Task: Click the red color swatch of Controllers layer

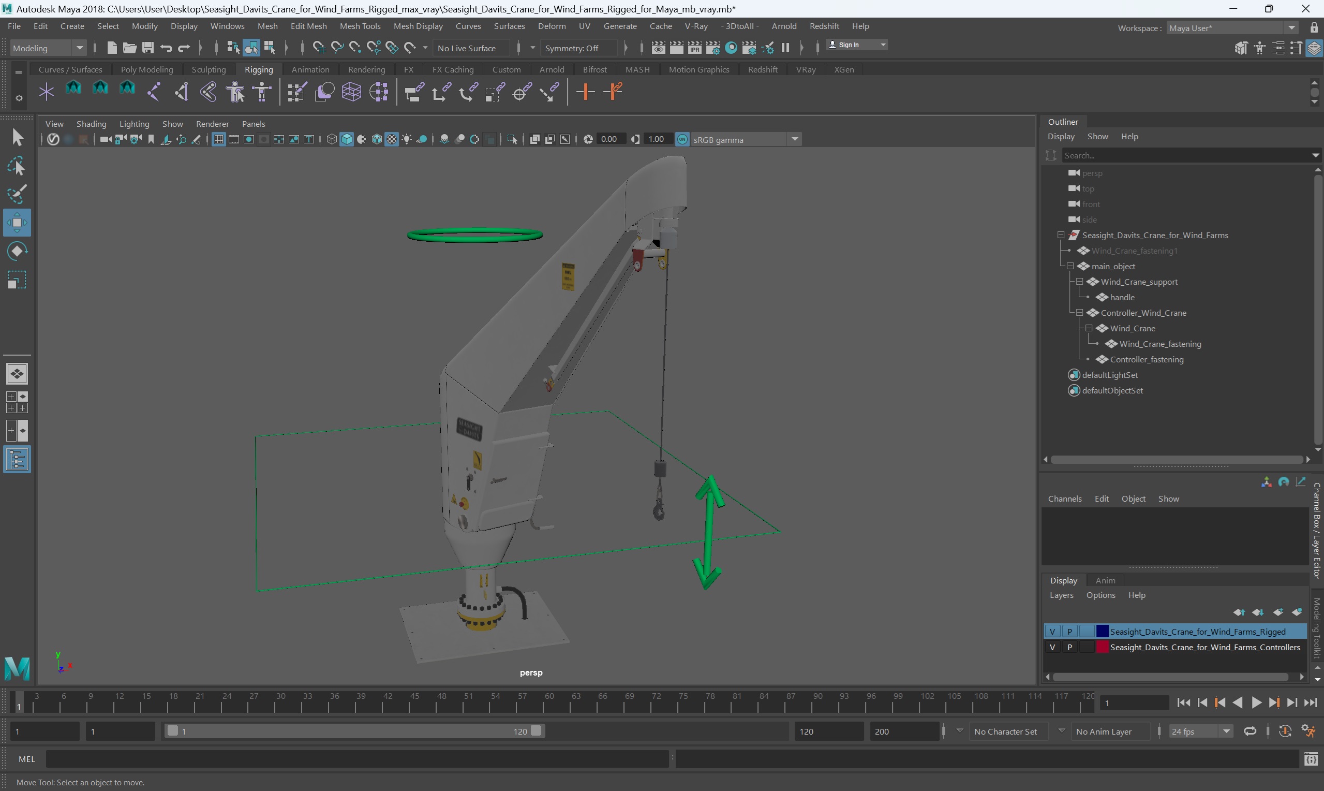Action: (x=1103, y=647)
